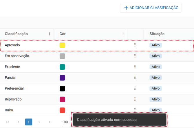Viewport: 194px width, 128px height.
Task: Click the purple color swatch for Parcial
Action: (62, 77)
